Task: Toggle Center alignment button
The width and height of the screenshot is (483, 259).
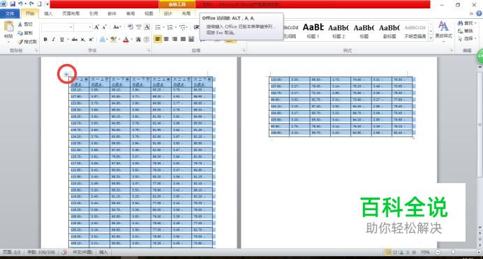Action: coord(166,39)
